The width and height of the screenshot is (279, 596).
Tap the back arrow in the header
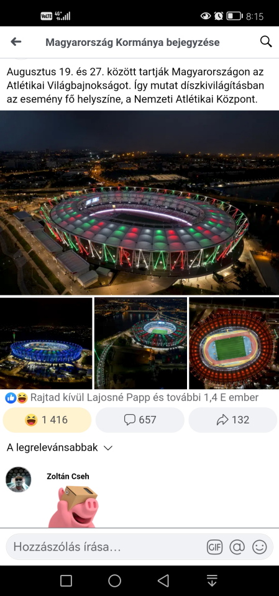(16, 42)
